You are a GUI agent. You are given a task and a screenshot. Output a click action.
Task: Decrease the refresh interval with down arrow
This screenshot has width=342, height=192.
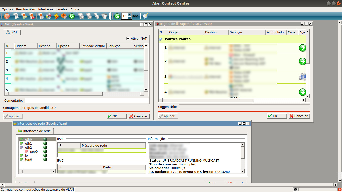130,18
